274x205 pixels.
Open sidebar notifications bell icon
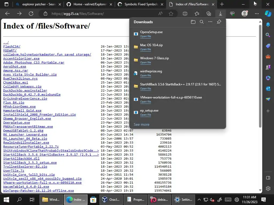[268, 25]
